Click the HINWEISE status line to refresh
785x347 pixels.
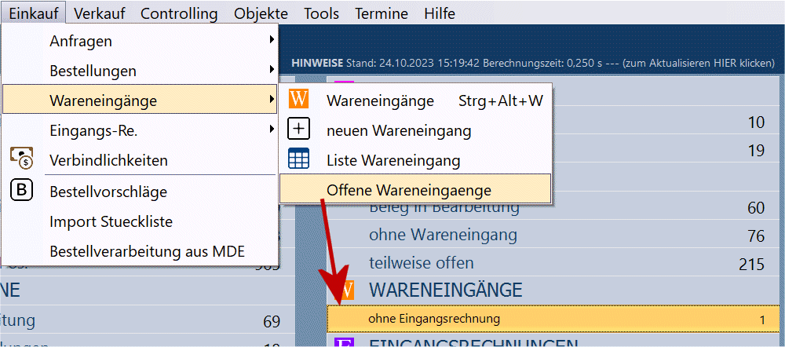coord(533,64)
